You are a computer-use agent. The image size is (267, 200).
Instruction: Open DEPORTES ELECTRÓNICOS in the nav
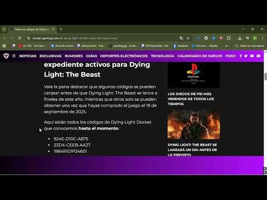pyautogui.click(x=124, y=56)
